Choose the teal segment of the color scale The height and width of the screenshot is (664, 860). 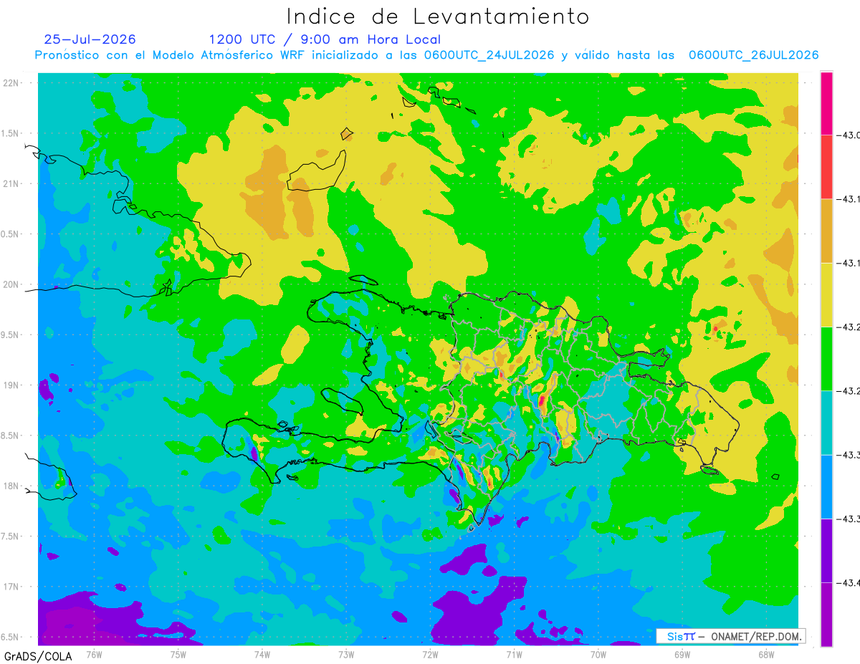(x=826, y=423)
